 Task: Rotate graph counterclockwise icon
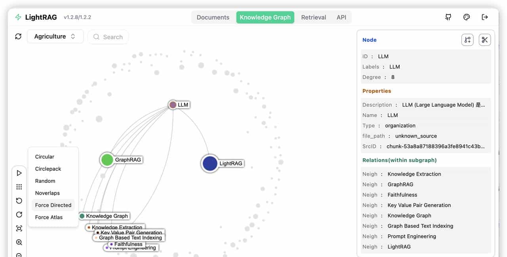coord(19,201)
